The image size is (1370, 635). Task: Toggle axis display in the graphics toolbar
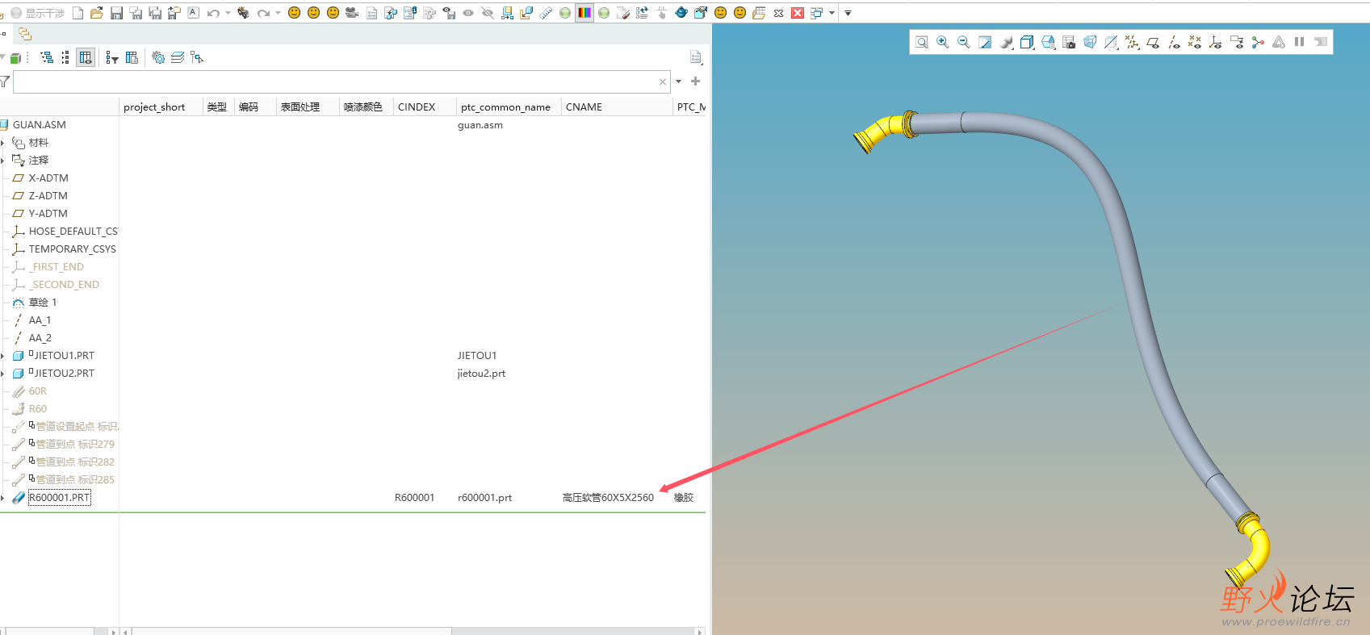point(1174,43)
